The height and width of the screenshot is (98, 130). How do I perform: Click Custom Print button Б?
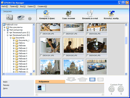(121, 89)
